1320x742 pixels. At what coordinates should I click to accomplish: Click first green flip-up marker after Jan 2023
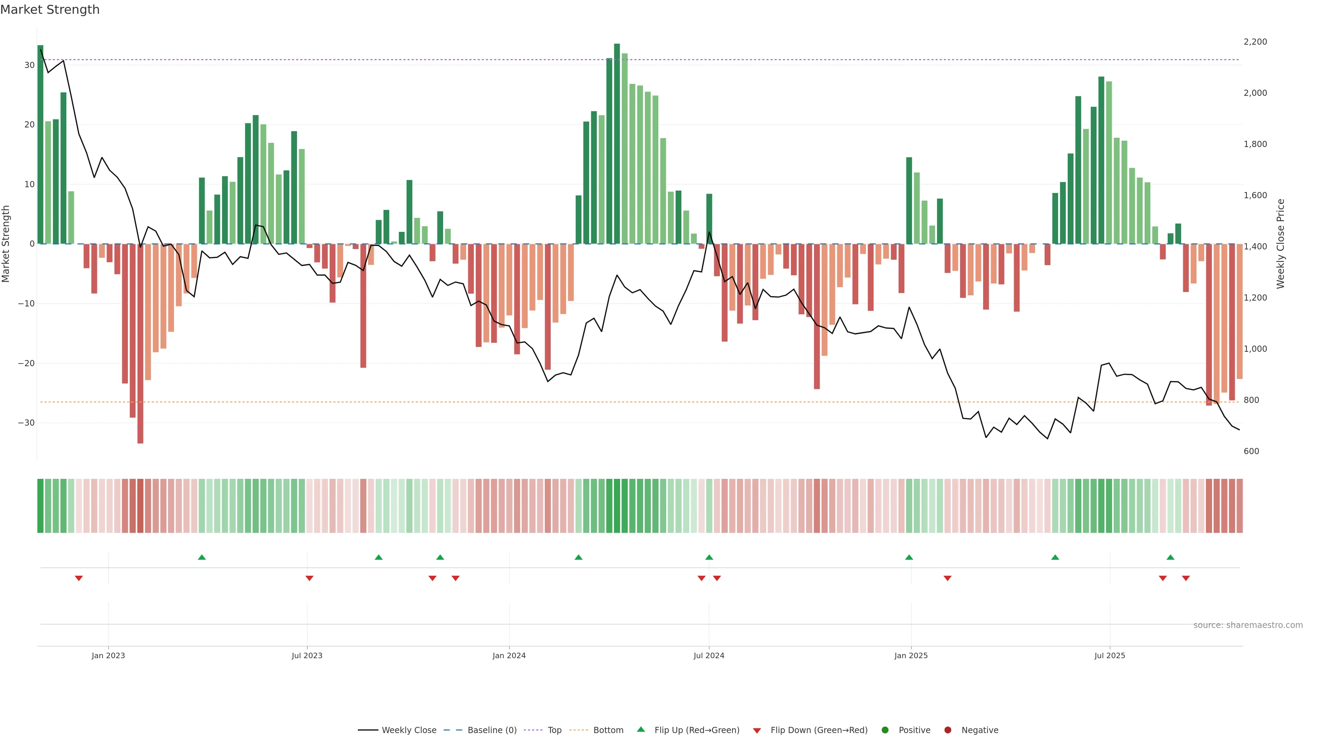[202, 557]
